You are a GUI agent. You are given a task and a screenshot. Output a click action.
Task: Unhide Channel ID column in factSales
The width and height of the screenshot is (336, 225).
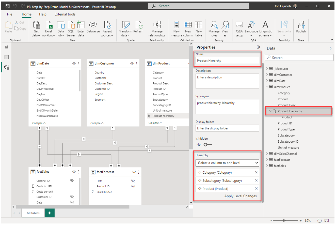tap(72, 181)
